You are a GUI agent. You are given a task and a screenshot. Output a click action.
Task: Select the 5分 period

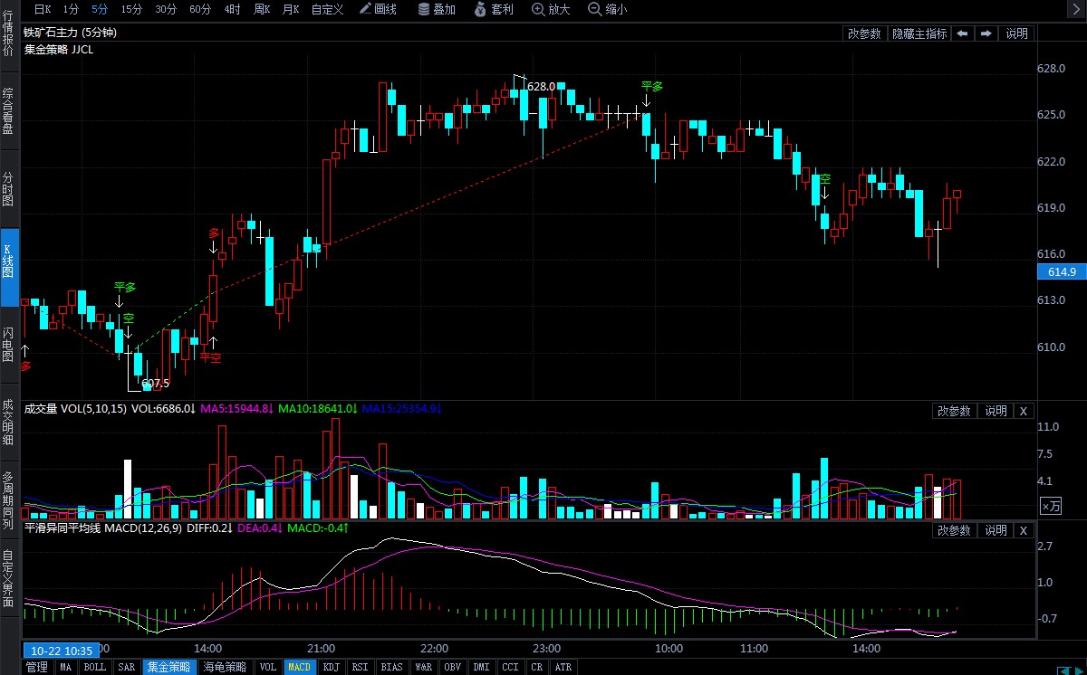coord(100,9)
